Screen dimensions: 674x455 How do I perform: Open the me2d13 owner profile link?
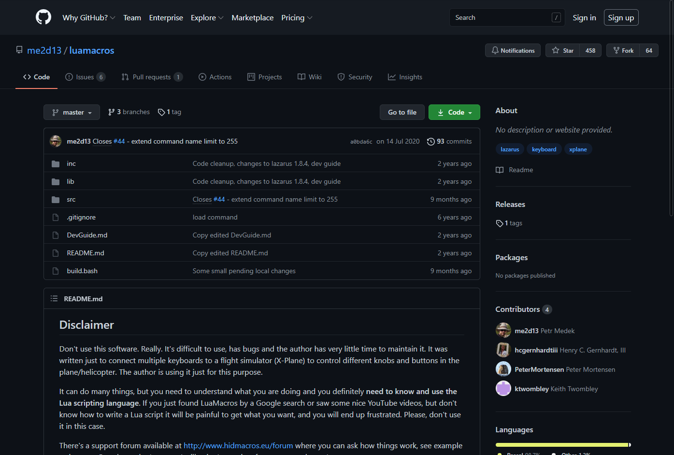[x=44, y=50]
